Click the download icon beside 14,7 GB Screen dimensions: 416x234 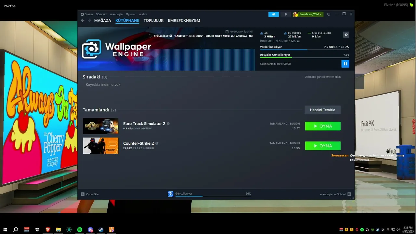[x=347, y=47]
